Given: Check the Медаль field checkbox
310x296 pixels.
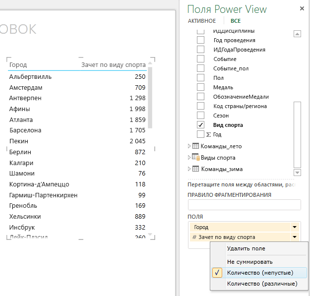Looking at the screenshot, I should click(x=200, y=87).
